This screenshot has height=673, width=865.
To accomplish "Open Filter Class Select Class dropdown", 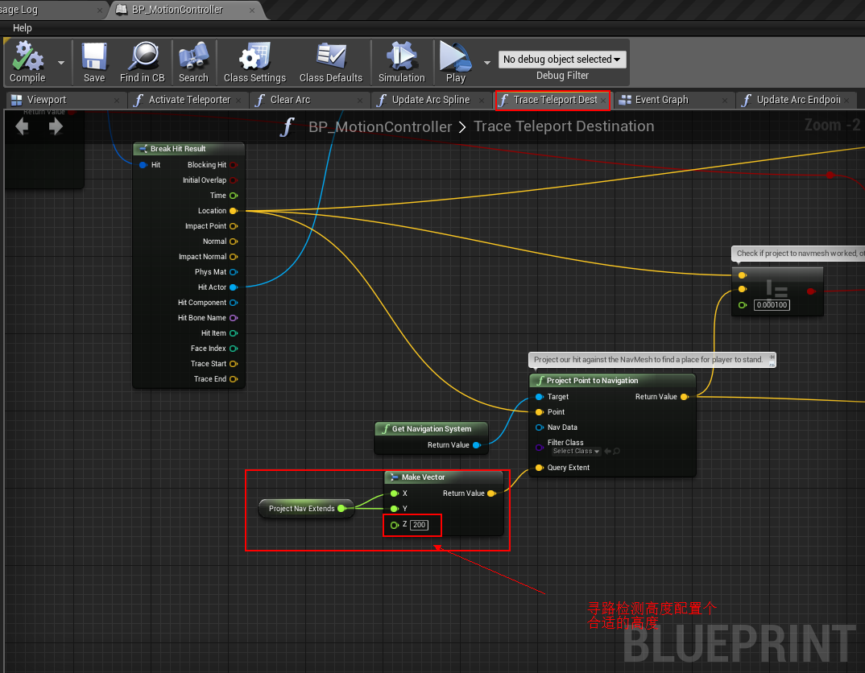I will point(576,452).
